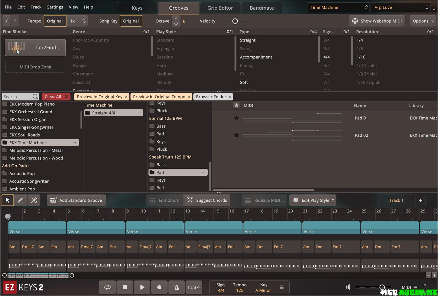Expand the Straight 4/4 folder dropdown

tap(139, 113)
